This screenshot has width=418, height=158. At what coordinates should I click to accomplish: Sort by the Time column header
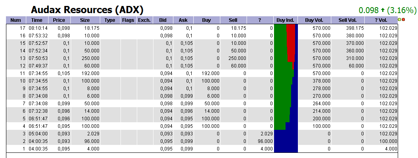click(37, 20)
